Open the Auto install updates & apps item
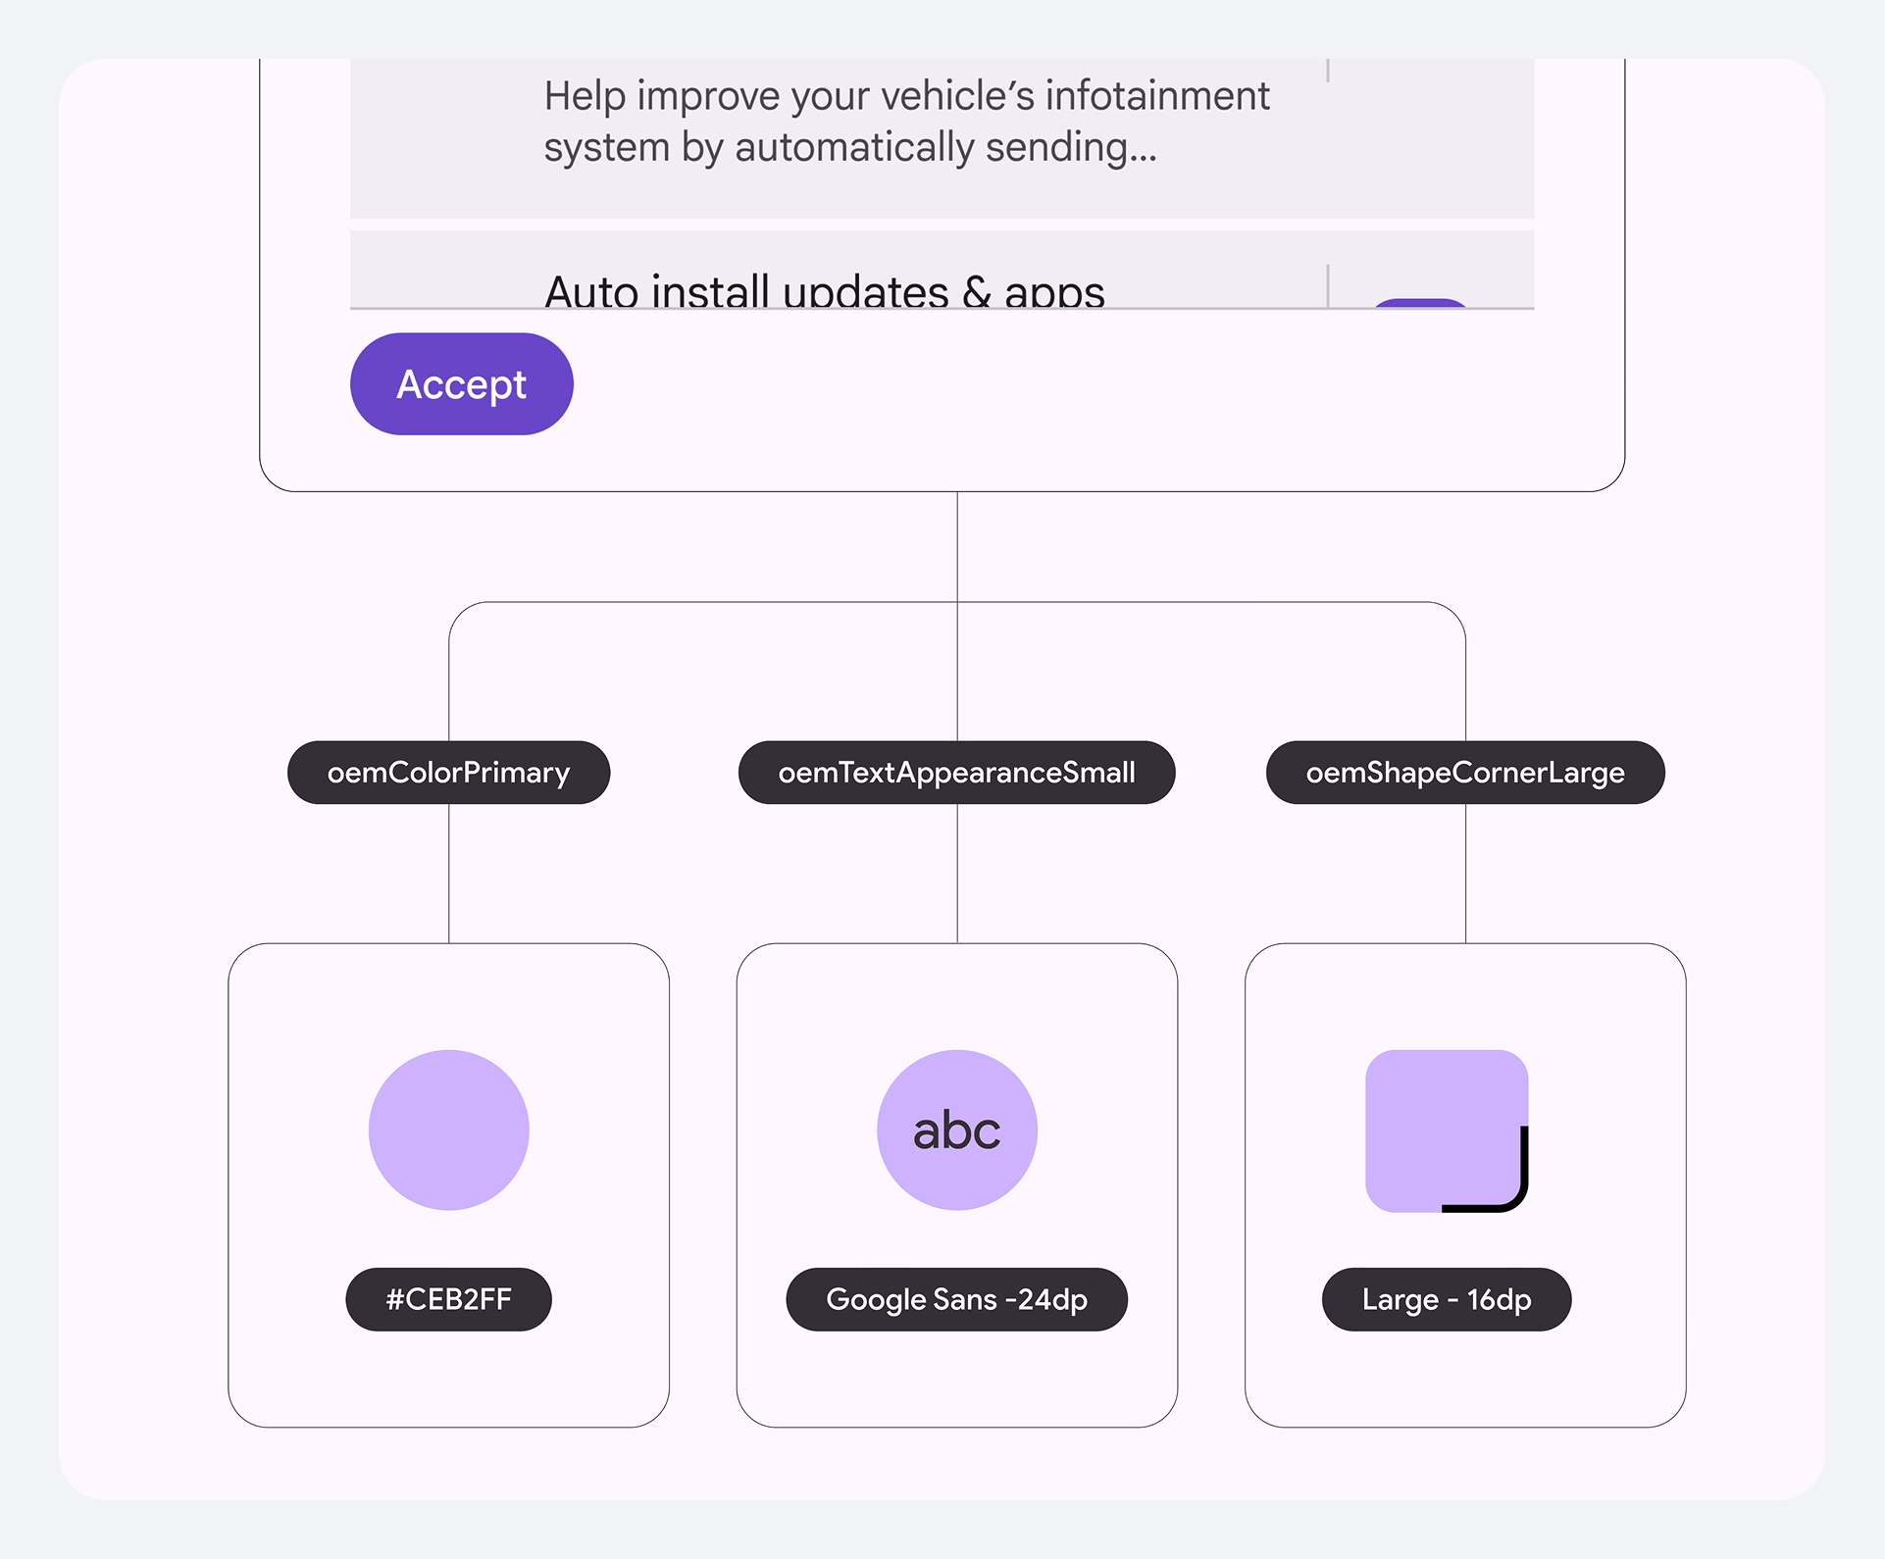Image resolution: width=1885 pixels, height=1559 pixels. [942, 270]
